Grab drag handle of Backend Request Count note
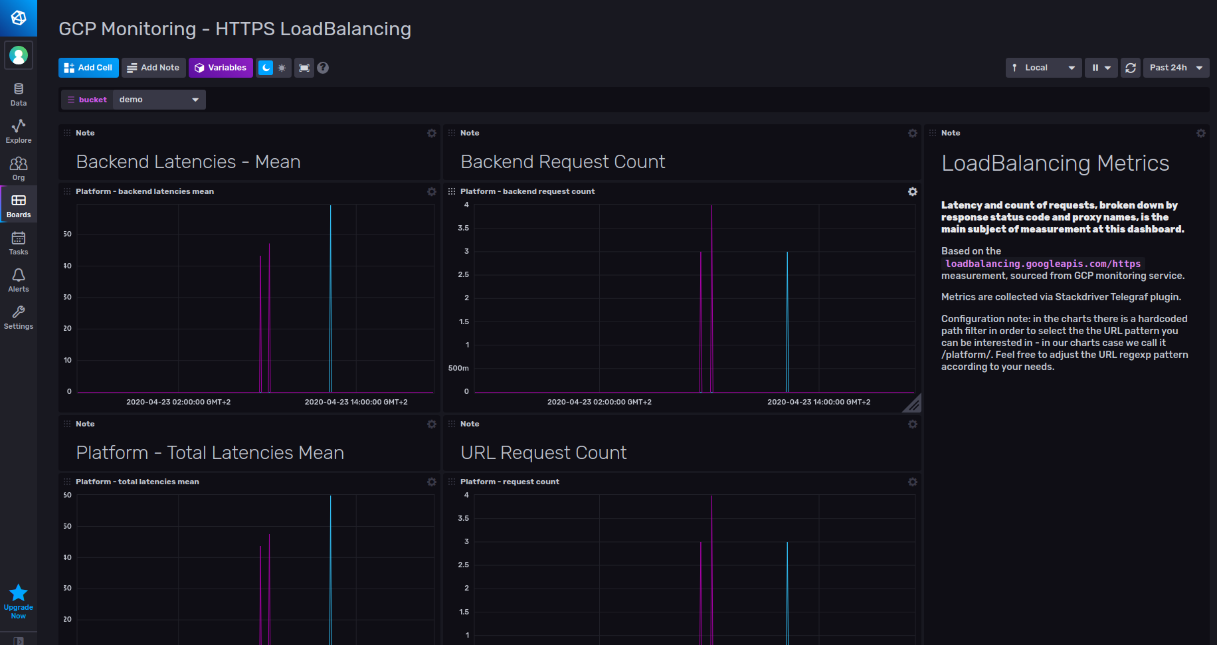Screen dimensions: 1217x645 tap(452, 133)
